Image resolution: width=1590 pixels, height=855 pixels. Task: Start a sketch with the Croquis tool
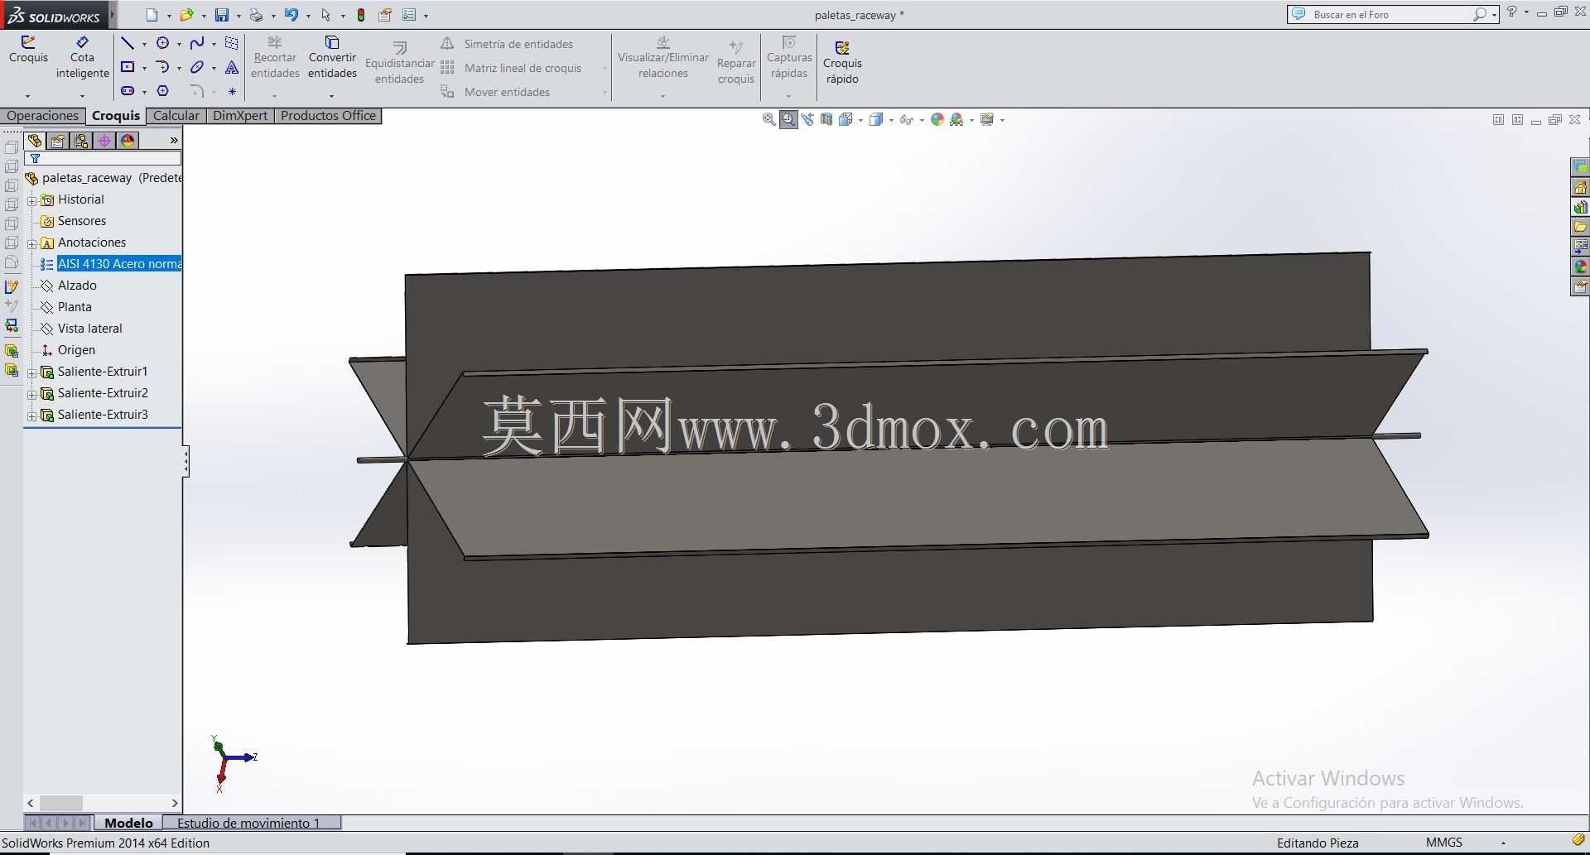28,50
